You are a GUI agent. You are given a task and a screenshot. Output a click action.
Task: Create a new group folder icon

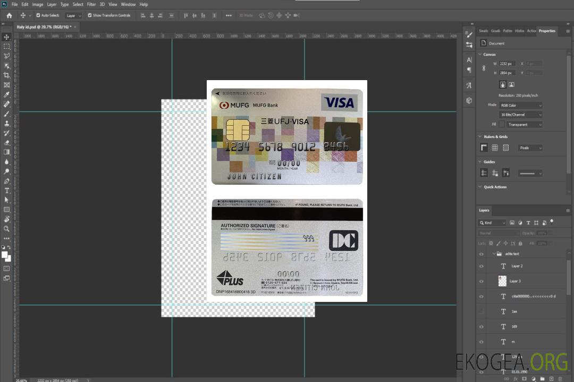pyautogui.click(x=542, y=379)
